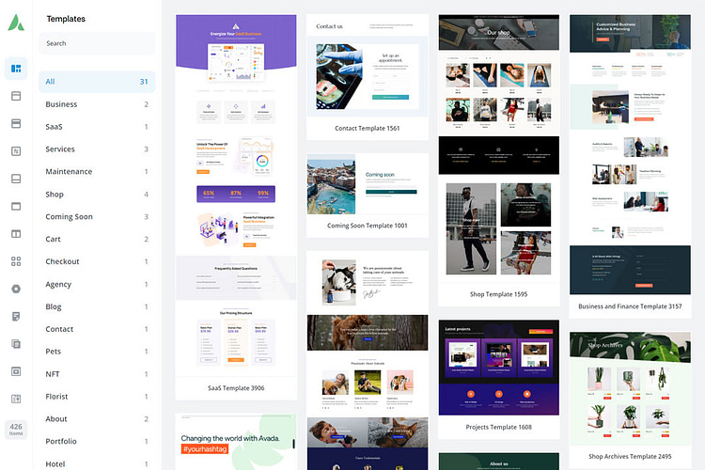
Task: Select the active blue Templates layout icon
Action: 16,69
